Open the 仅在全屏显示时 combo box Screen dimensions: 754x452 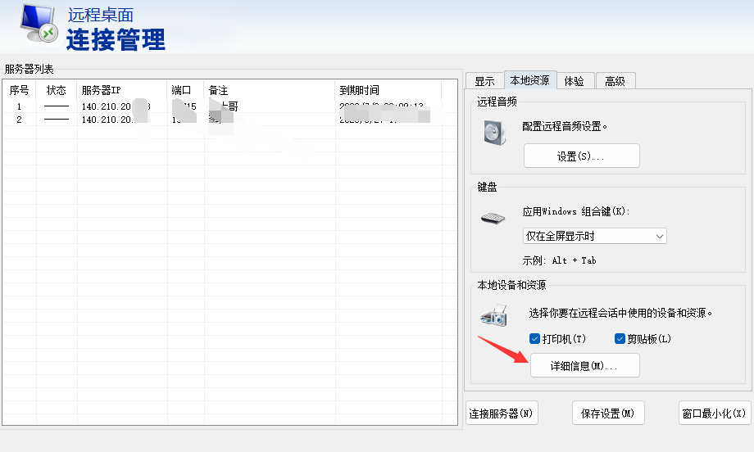(594, 236)
